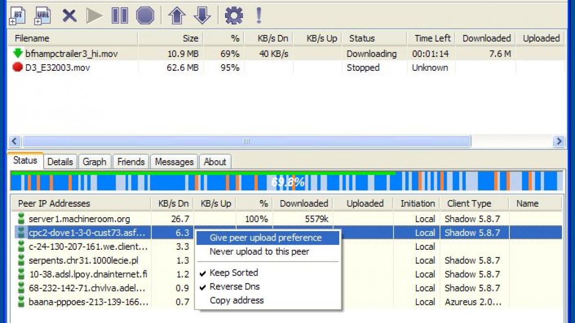
Task: Choose Copy address from the menu
Action: coord(236,301)
